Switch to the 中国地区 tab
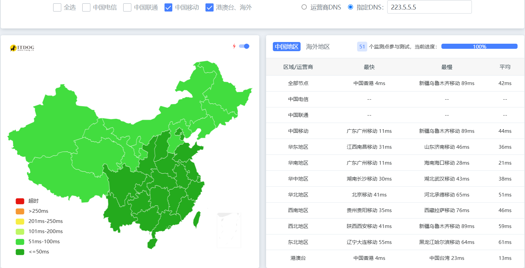525x268 pixels. point(287,47)
